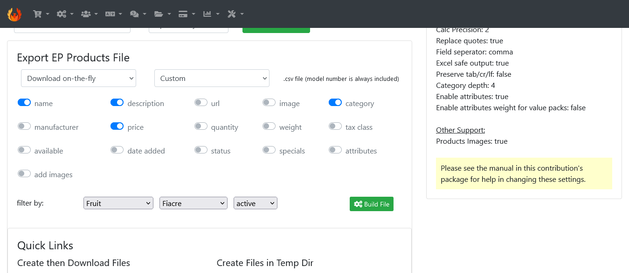Open the currency chat bubbles menu
Image resolution: width=629 pixels, height=273 pixels.
point(138,14)
